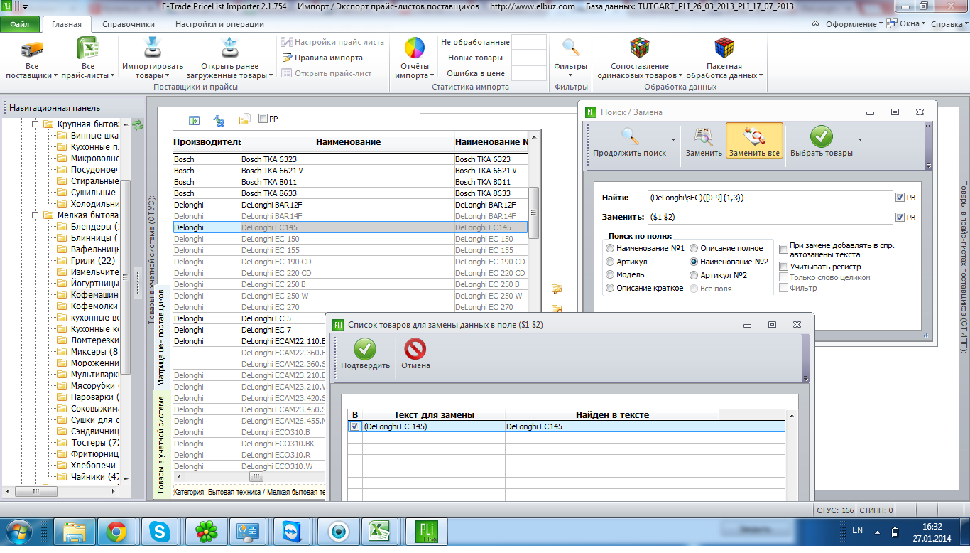Switch to the "Главная" ribbon tab

tap(67, 24)
